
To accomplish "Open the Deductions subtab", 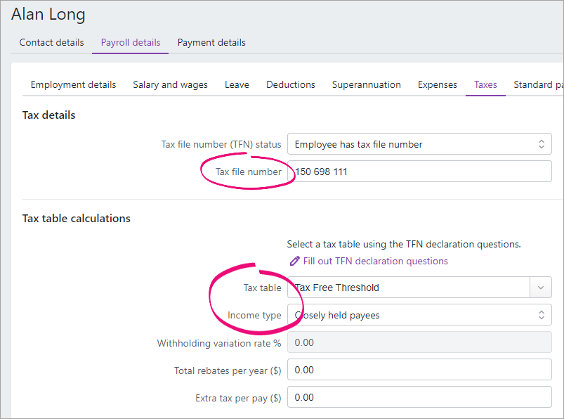I will pyautogui.click(x=290, y=84).
